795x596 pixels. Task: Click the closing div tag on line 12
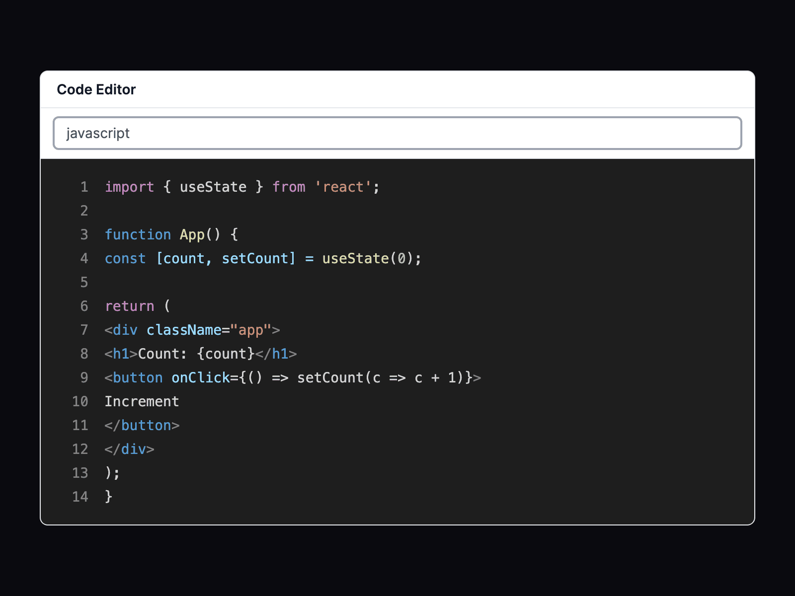click(129, 449)
